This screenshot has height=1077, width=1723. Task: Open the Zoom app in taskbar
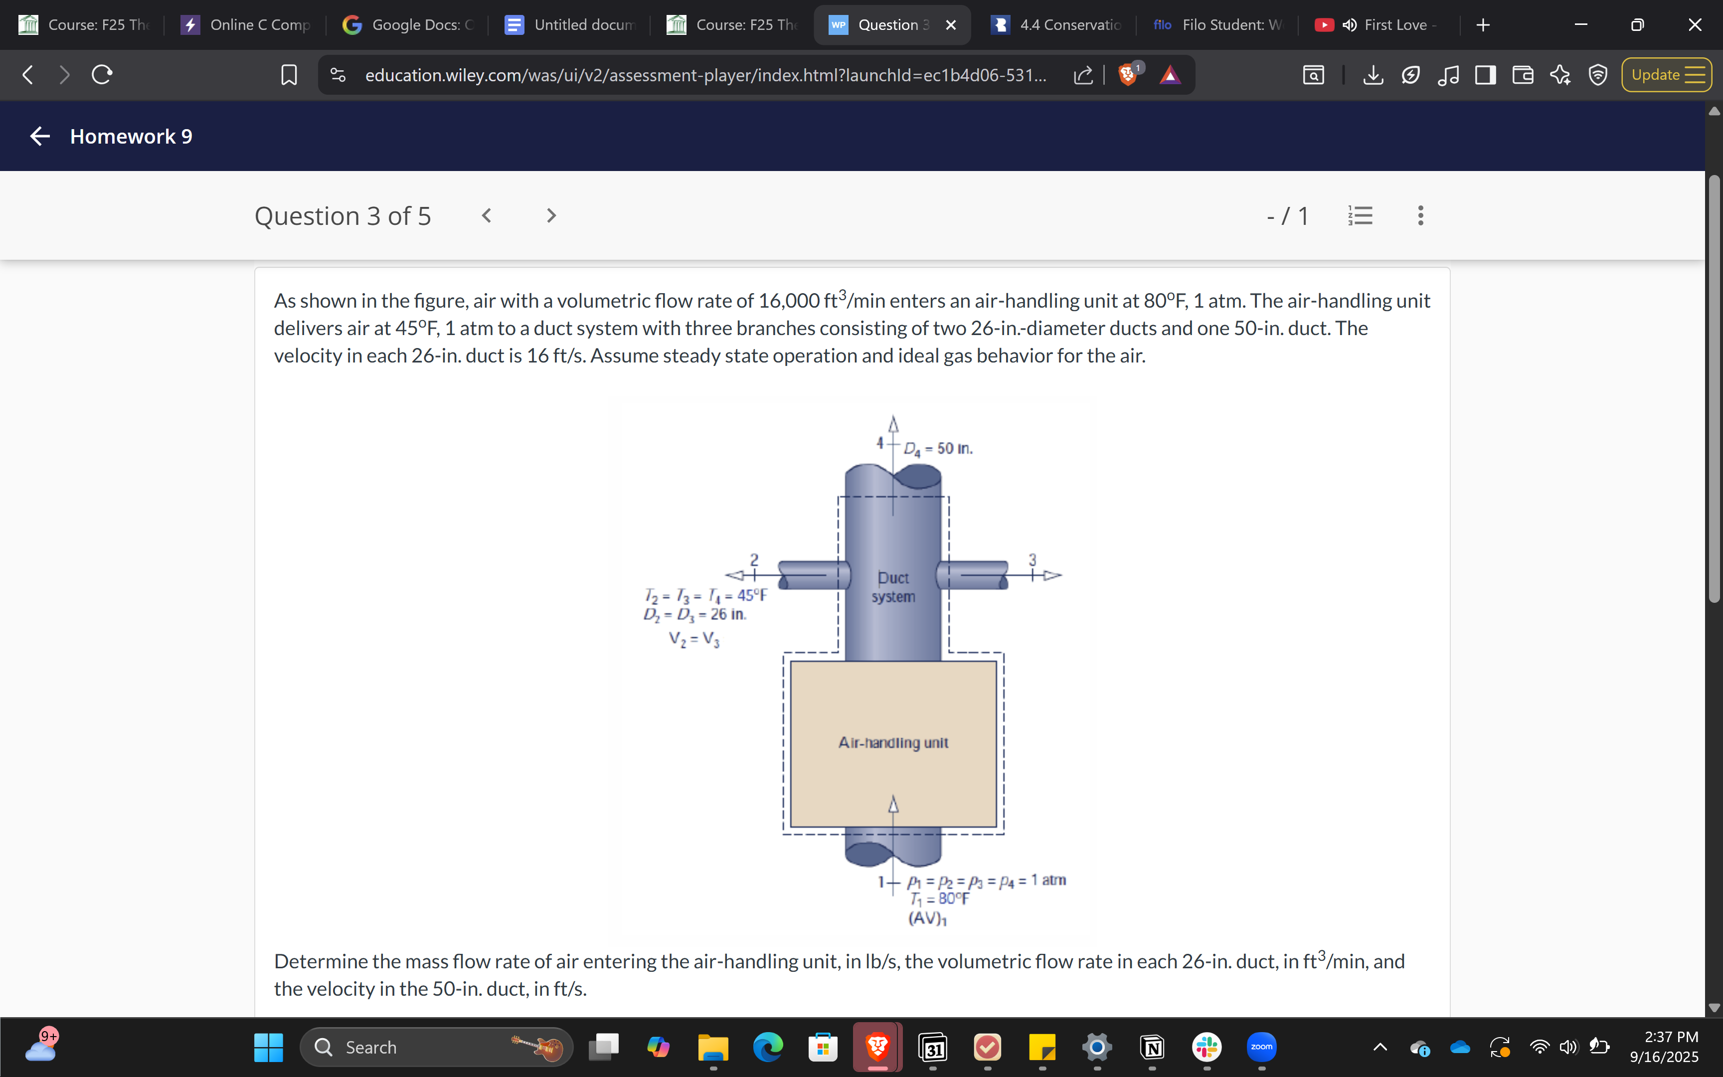click(x=1261, y=1047)
